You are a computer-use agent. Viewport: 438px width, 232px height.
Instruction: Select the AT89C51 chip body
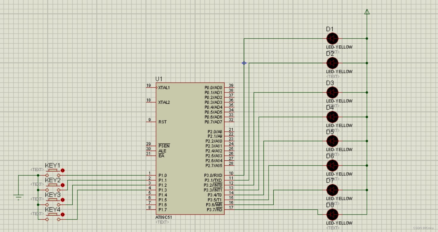[190, 149]
